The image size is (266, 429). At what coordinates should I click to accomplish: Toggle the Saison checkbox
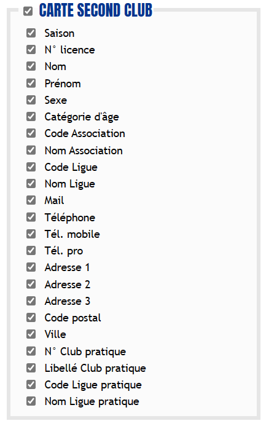31,33
